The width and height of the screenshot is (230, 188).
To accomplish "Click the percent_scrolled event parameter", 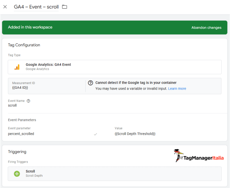I will pos(21,134).
